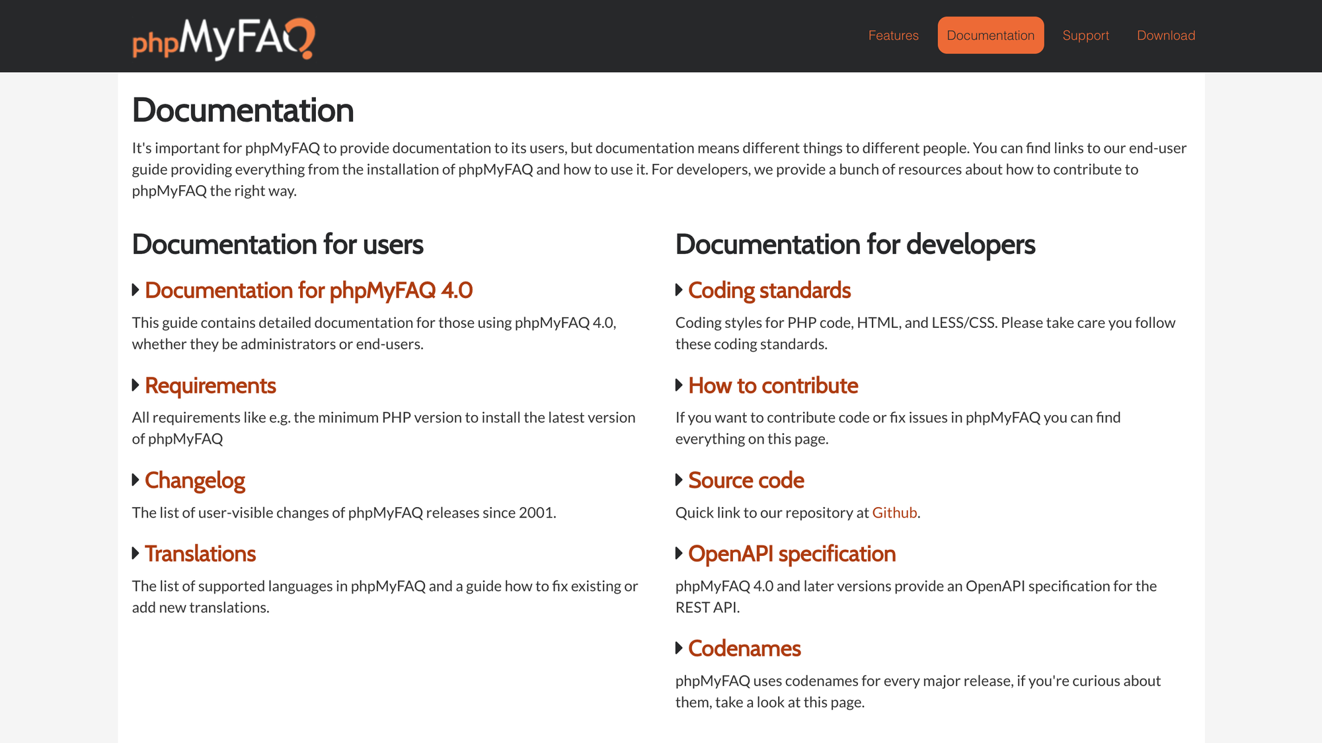Click the triangle beside OpenAPI specification
1322x743 pixels.
679,553
